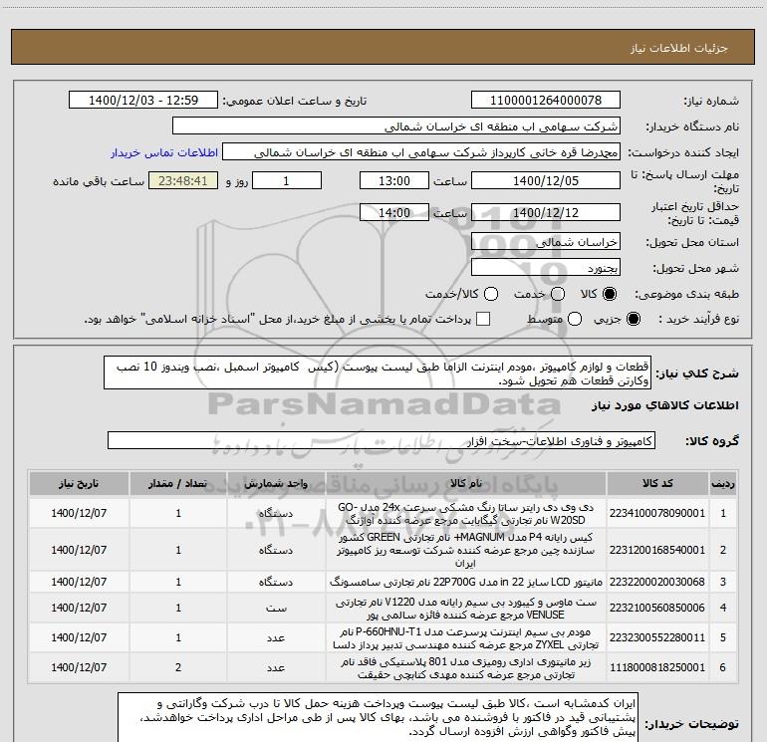Click item code 2234100078090001

pos(657,513)
